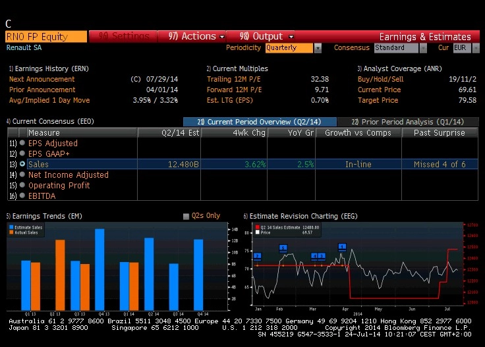485x347 pixels.
Task: Select the EBITDA radio button
Action: coord(22,196)
